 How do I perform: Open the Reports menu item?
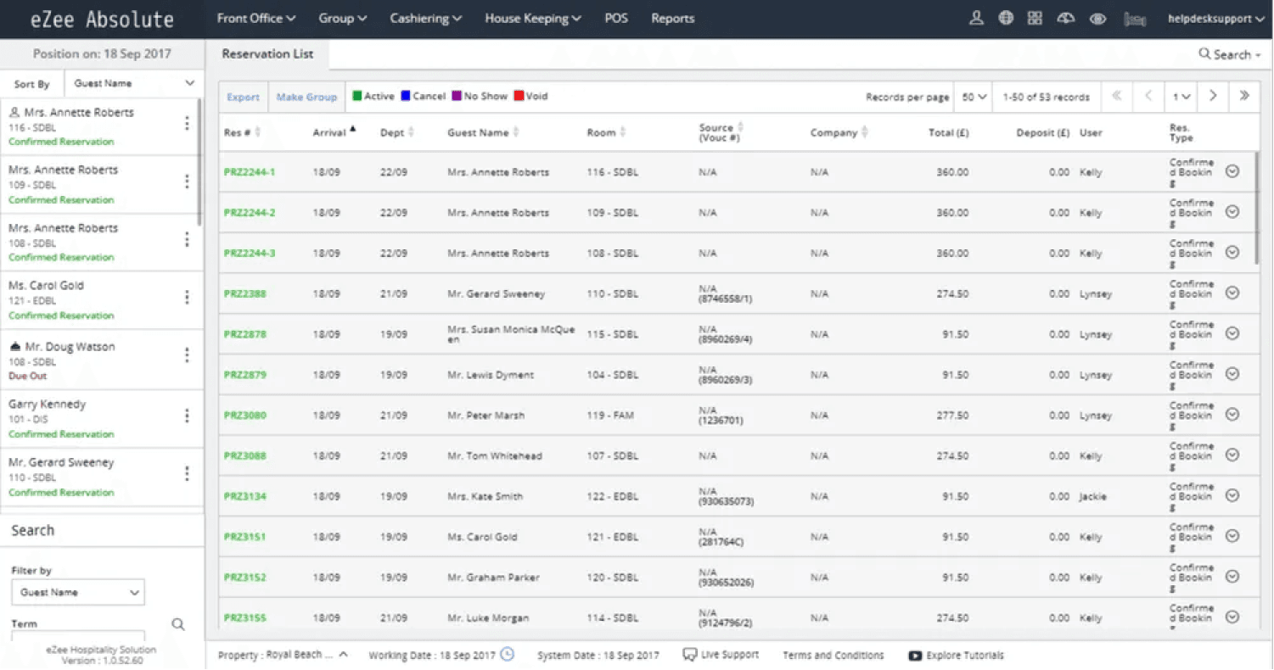point(672,19)
